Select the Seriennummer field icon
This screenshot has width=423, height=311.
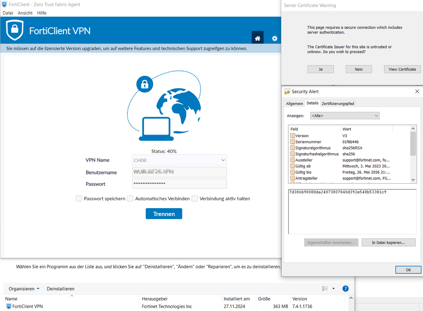coord(293,142)
